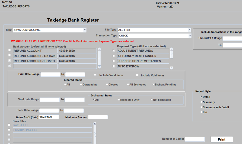Viewport: 243px width, 144px height.
Task: Check the NACHA FILE bank file
Action: pyautogui.click(x=9, y=125)
